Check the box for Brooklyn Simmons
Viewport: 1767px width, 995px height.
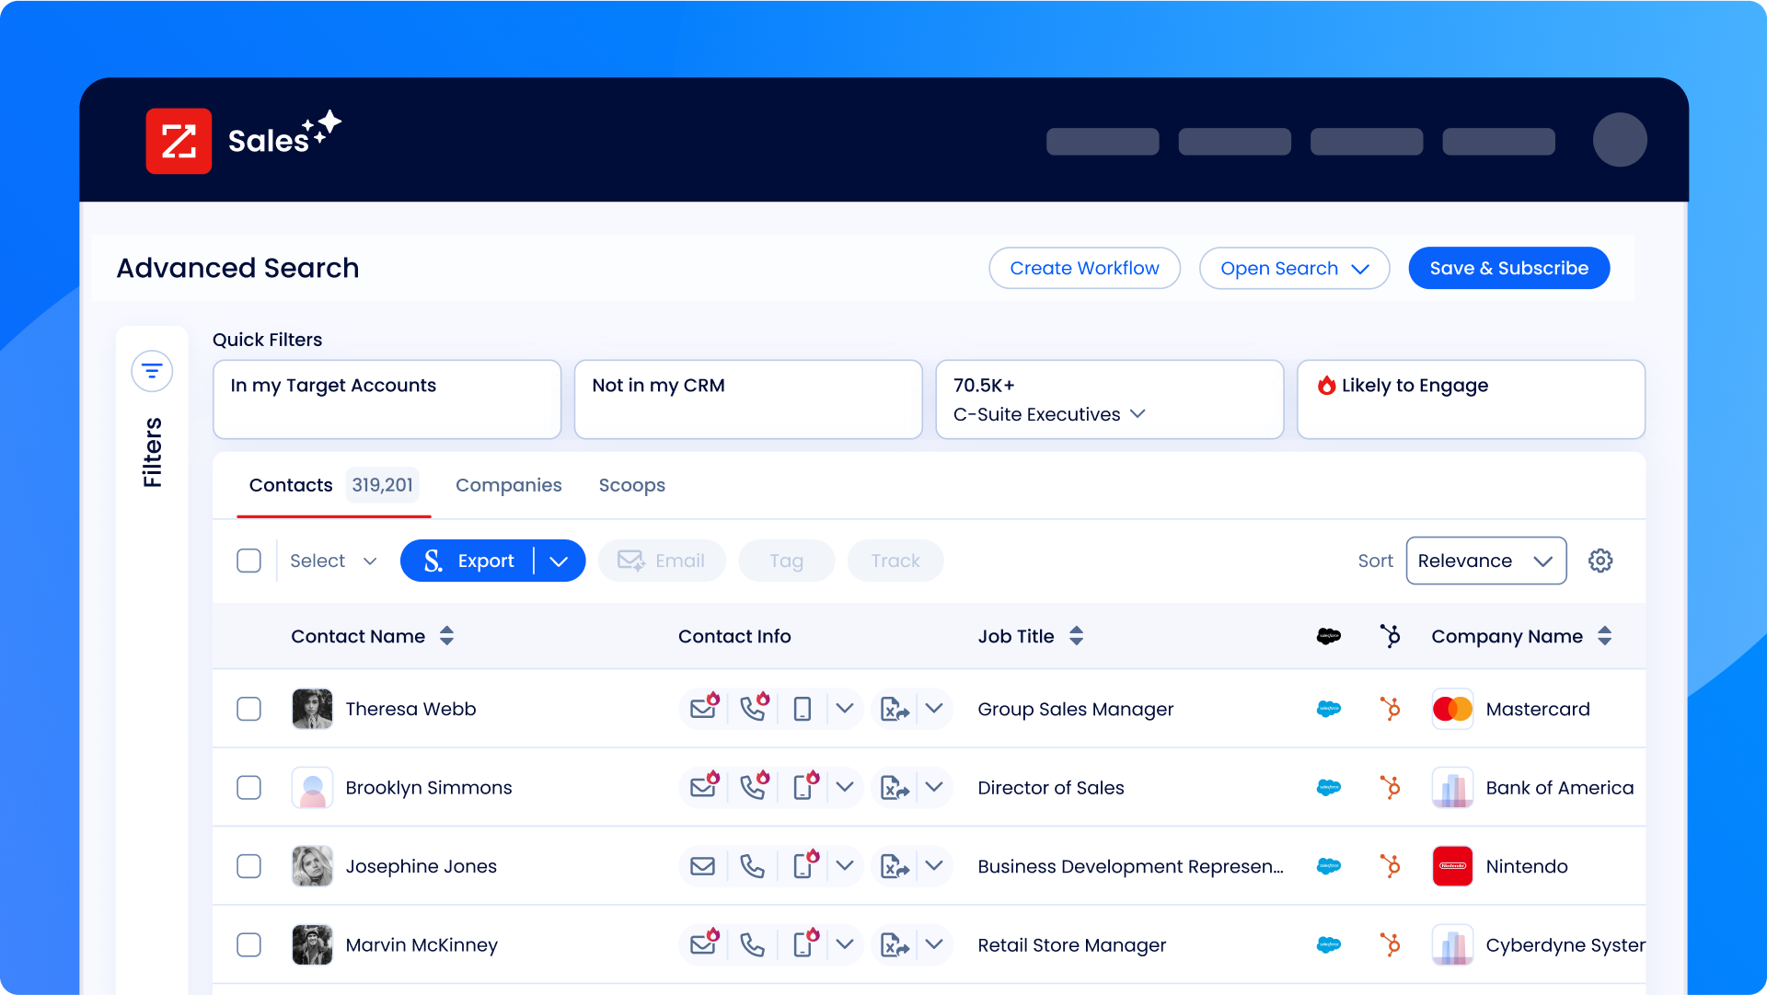coord(248,788)
